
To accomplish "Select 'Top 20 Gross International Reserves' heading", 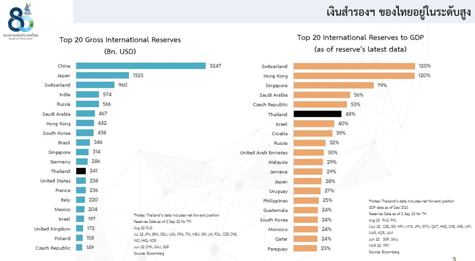I will [120, 40].
